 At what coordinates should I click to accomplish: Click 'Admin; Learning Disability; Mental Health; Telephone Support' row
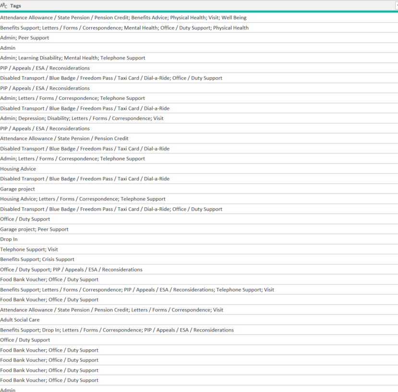[x=199, y=58]
